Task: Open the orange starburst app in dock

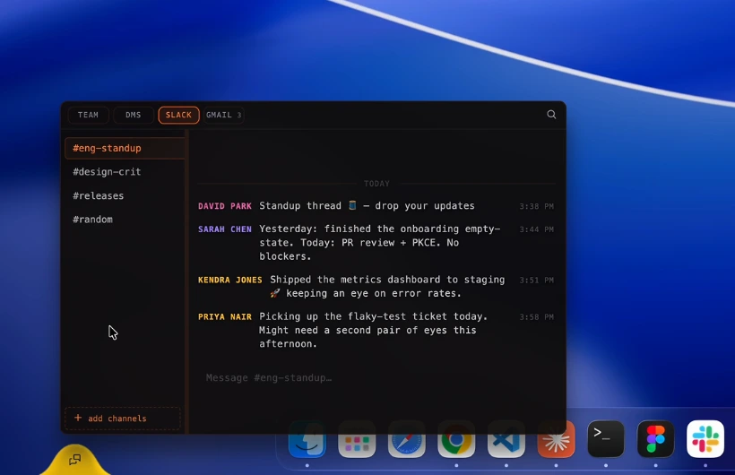Action: [x=556, y=439]
